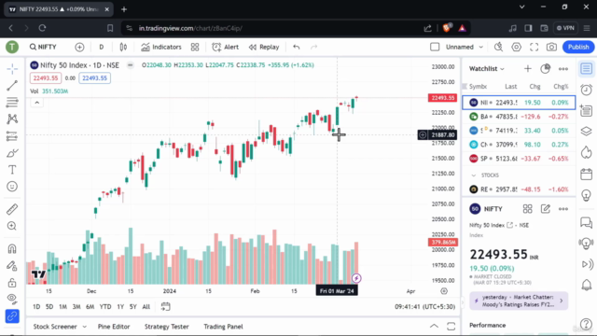Viewport: 597px width, 336px height.
Task: Open NIFTY symbol search
Action: [x=43, y=47]
